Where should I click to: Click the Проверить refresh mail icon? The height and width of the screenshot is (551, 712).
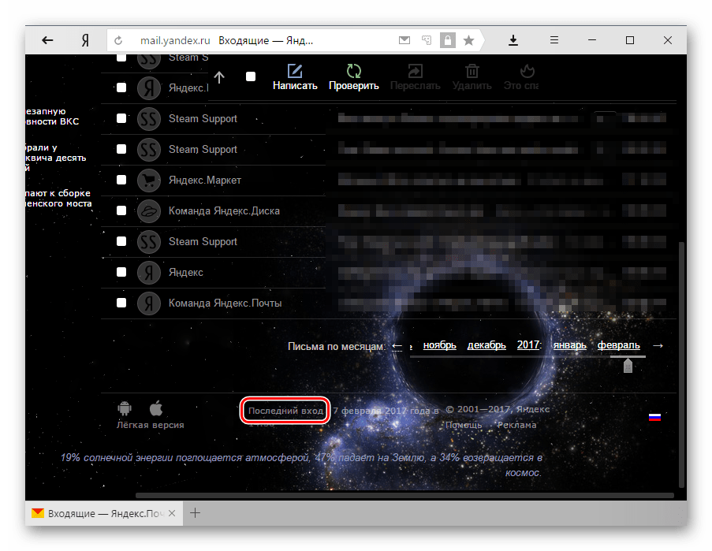[x=354, y=71]
